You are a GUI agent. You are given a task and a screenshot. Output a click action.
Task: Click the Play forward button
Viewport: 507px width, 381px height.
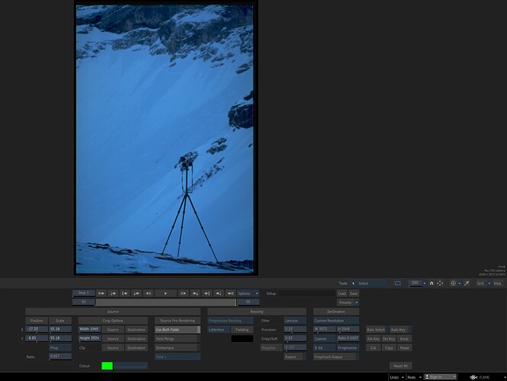click(x=166, y=293)
